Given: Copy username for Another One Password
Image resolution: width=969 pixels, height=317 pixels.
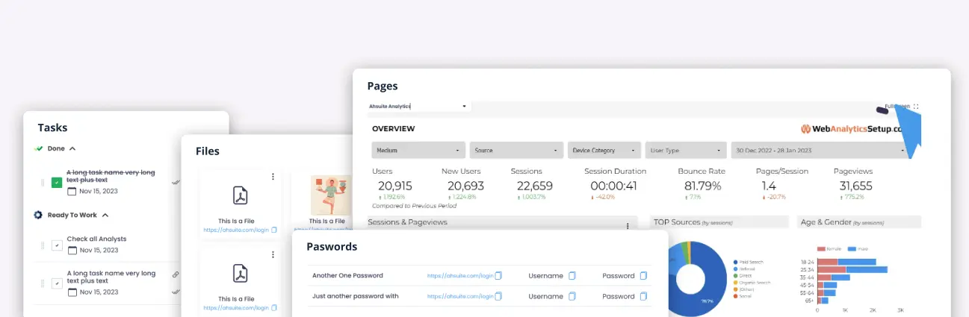Looking at the screenshot, I should click(572, 276).
